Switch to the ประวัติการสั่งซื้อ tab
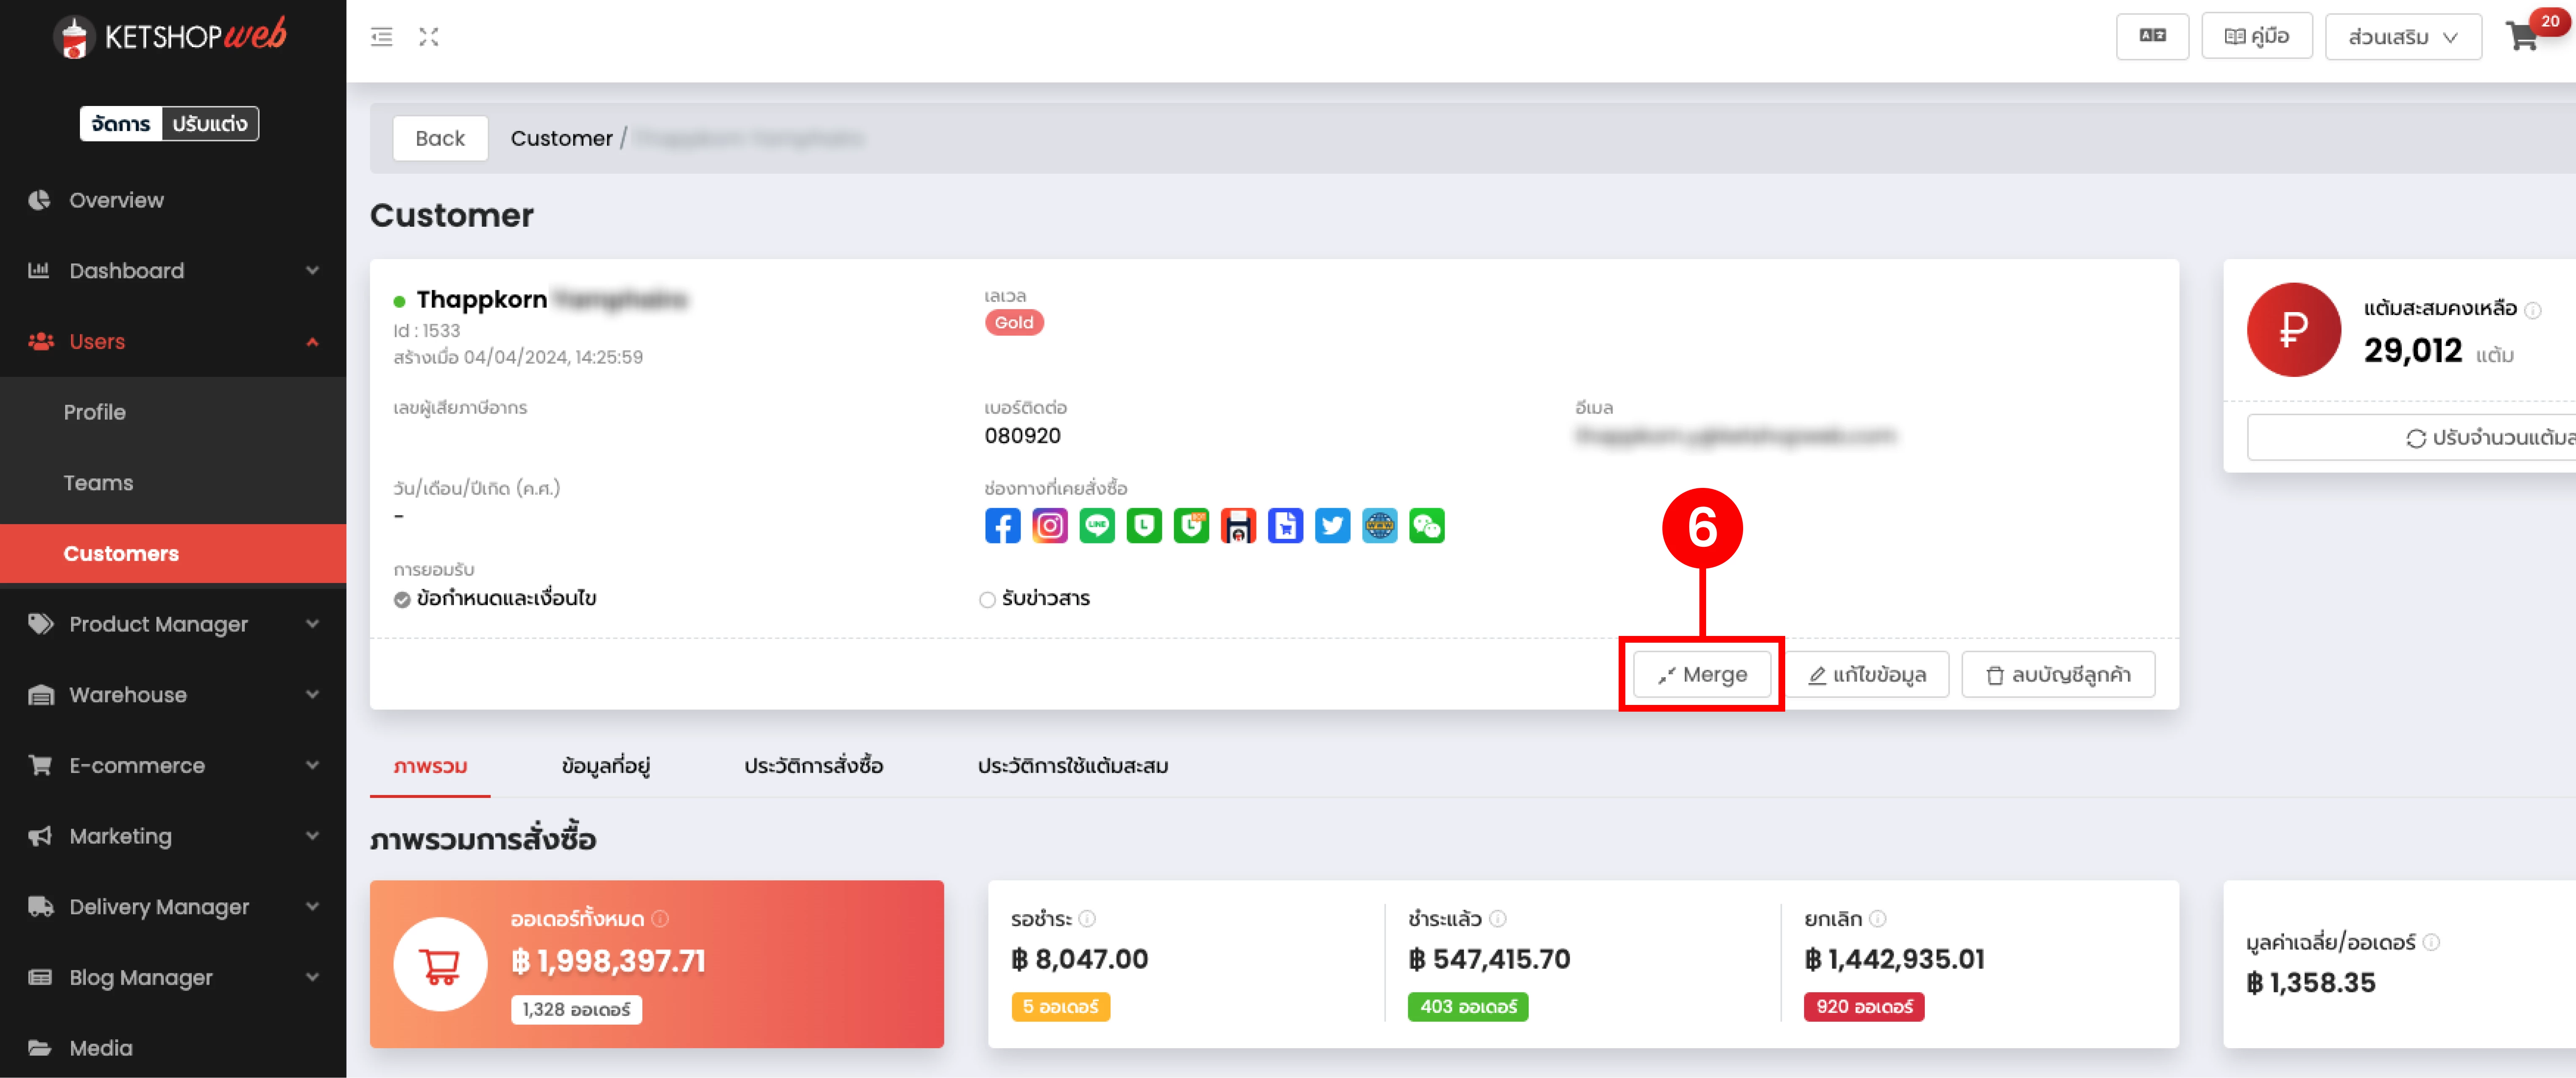The width and height of the screenshot is (2576, 1078). pyautogui.click(x=813, y=766)
